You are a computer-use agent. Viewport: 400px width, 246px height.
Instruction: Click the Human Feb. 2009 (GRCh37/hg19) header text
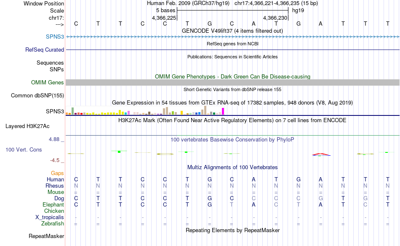coord(188,3)
